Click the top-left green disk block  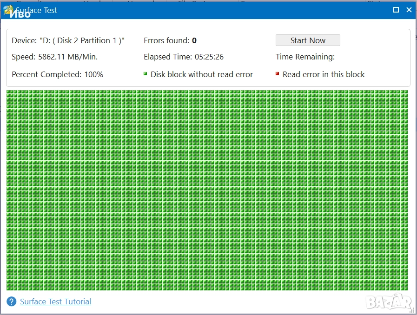(x=9, y=93)
